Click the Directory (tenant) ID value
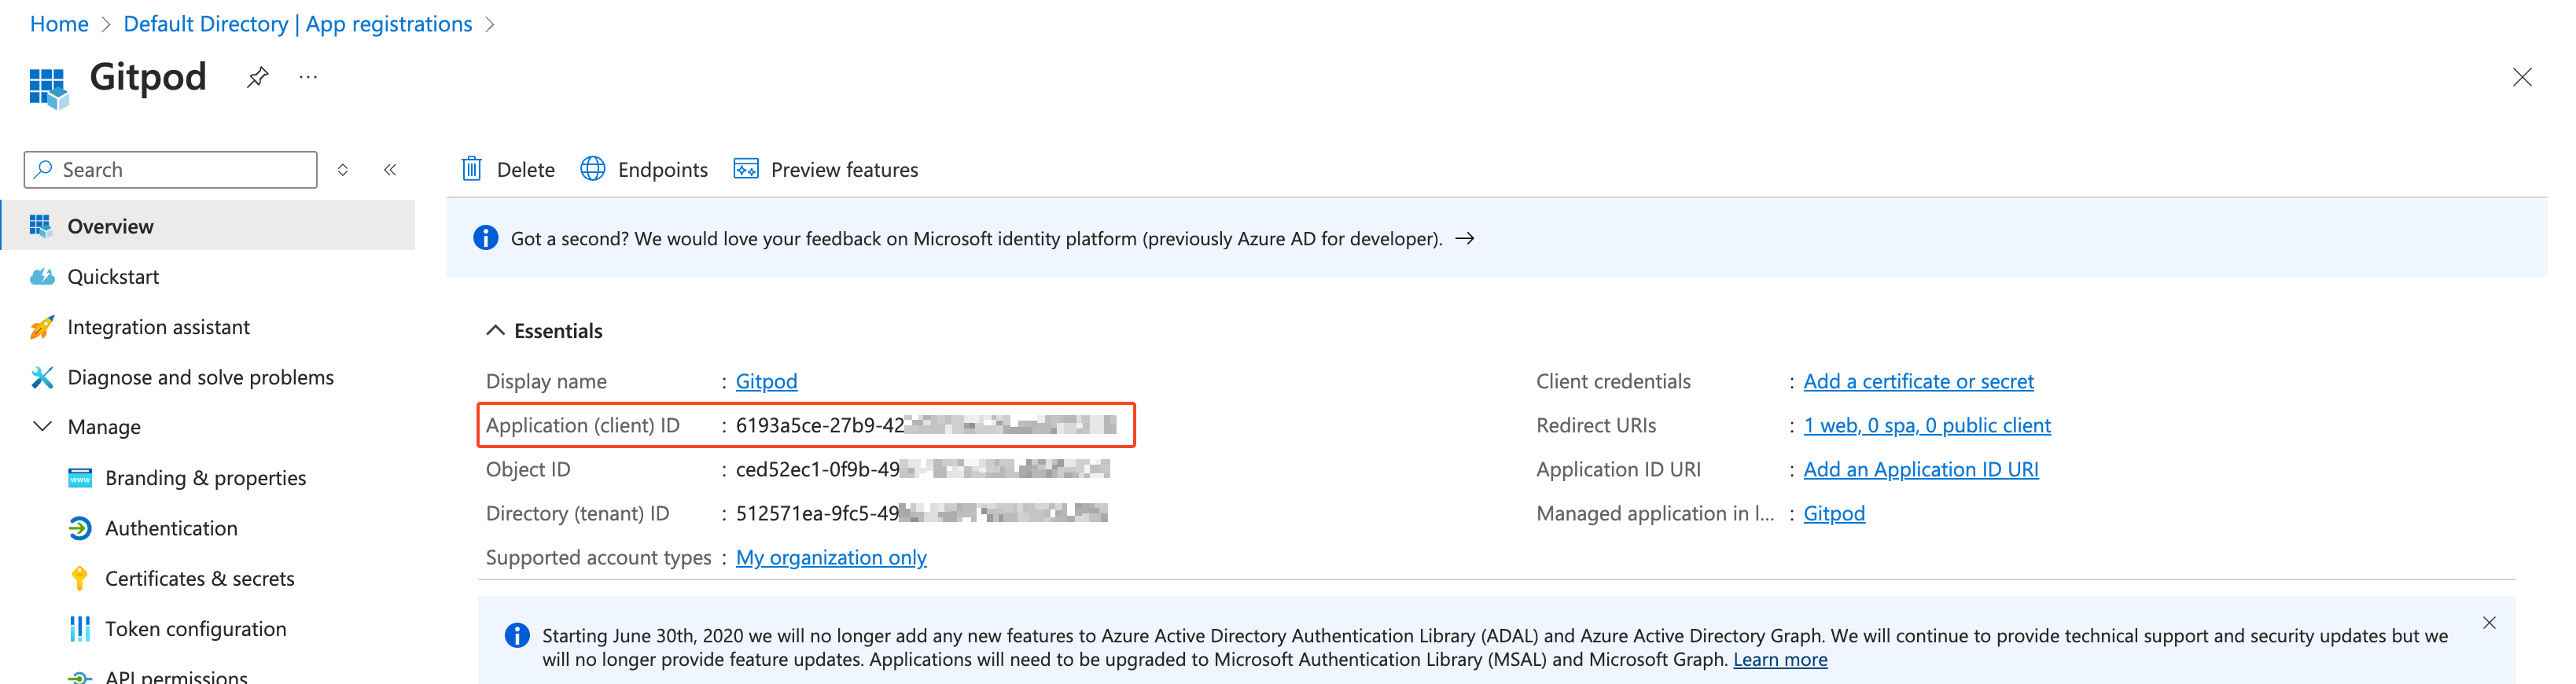The height and width of the screenshot is (684, 2576). [922, 513]
